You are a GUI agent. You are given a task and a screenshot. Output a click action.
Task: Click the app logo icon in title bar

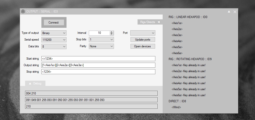coord(23,12)
